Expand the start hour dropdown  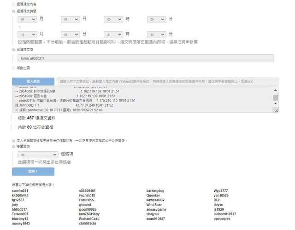[x=113, y=20]
